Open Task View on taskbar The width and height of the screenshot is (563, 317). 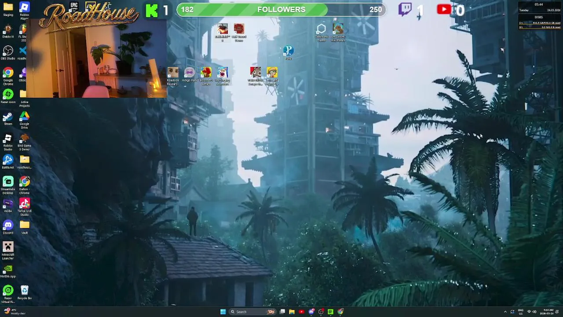(x=282, y=312)
